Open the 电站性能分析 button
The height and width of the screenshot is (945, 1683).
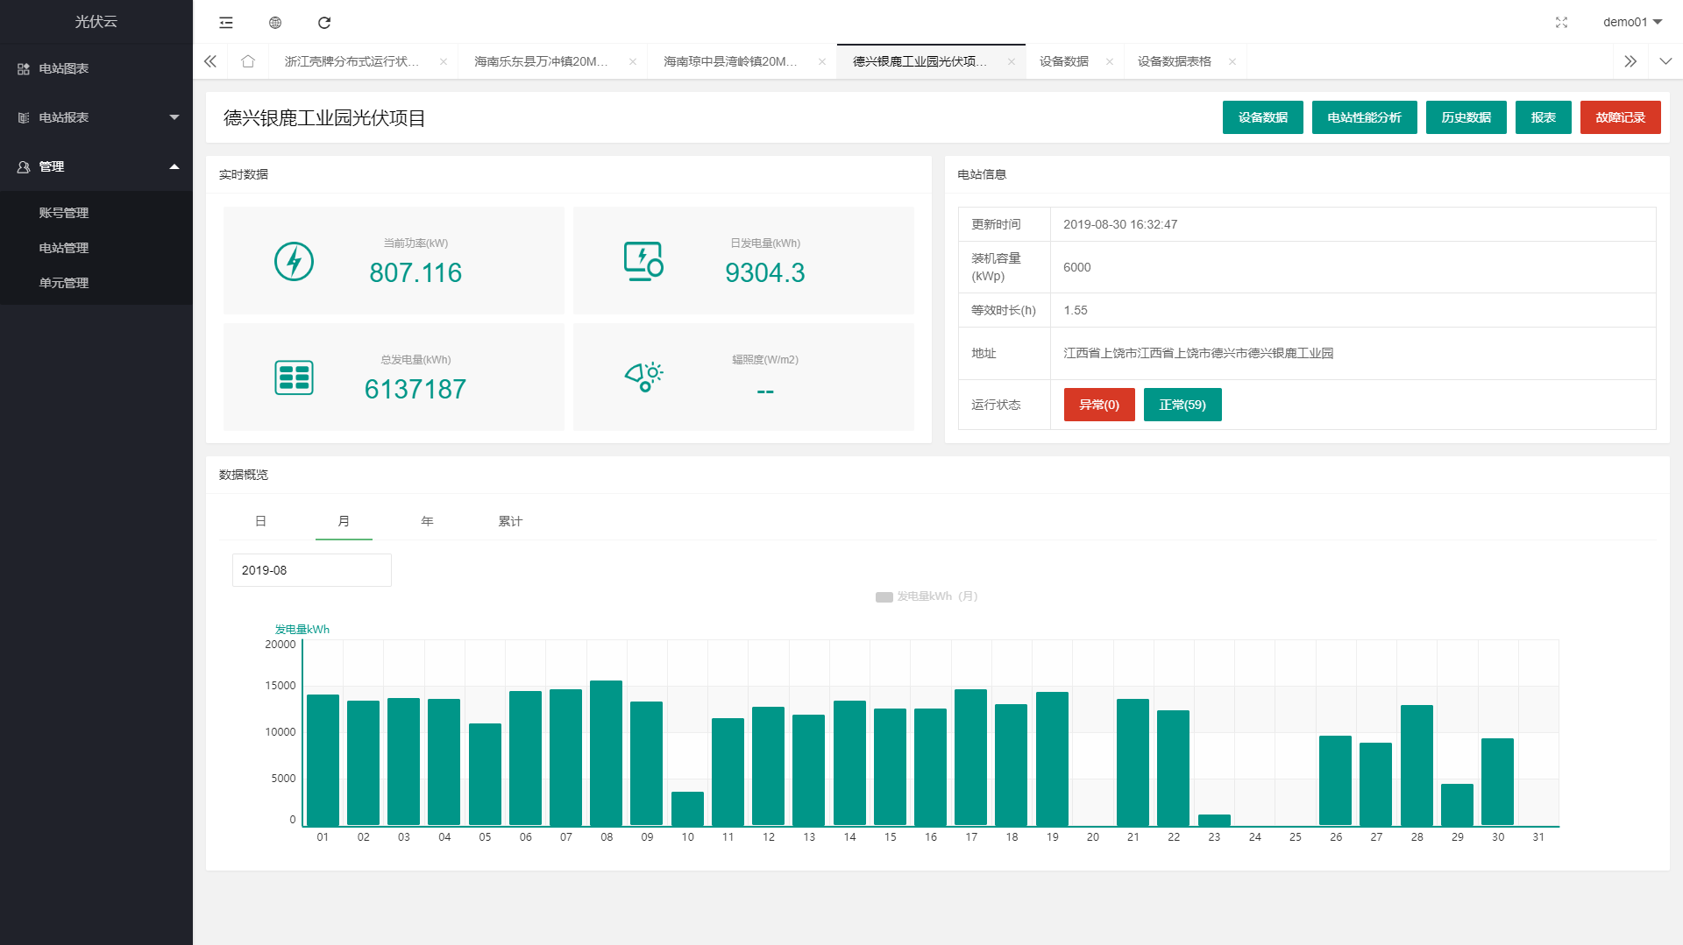click(1364, 117)
